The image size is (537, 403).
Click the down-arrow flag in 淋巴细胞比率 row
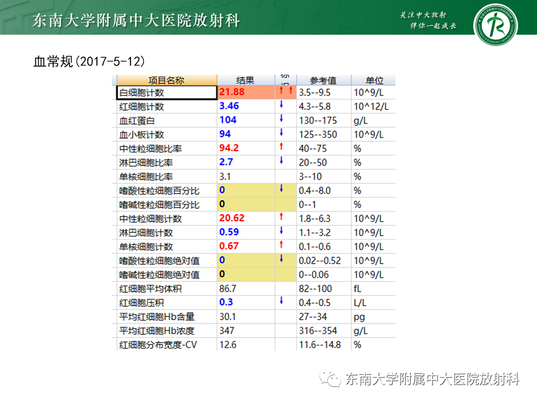click(x=281, y=161)
